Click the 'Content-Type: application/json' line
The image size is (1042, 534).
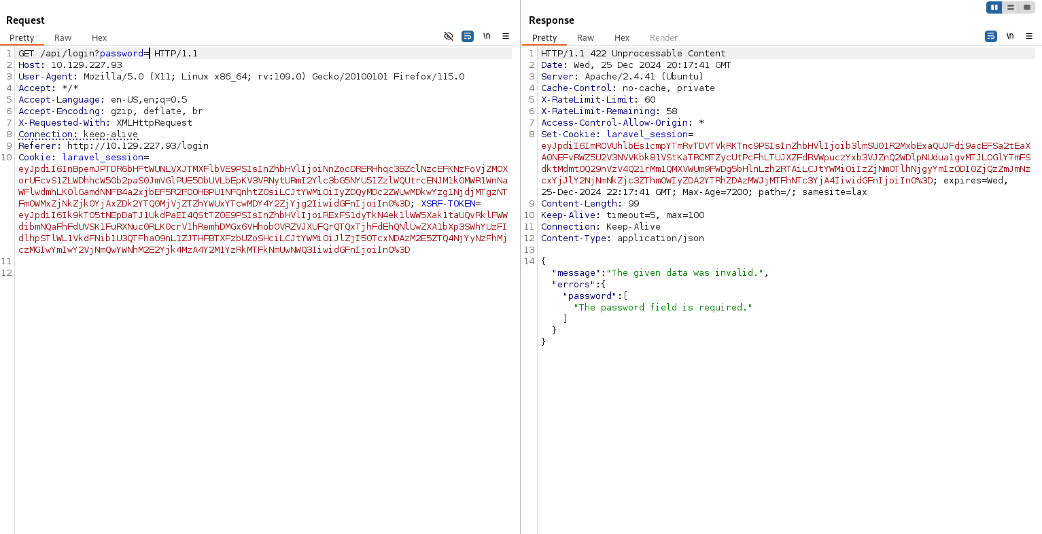[x=623, y=238]
